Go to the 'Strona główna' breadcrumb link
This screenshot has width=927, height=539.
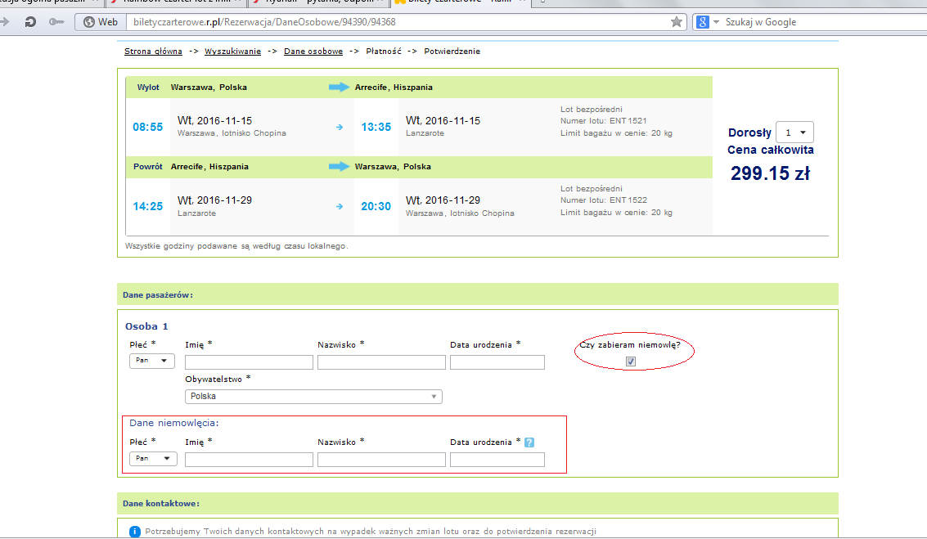153,52
